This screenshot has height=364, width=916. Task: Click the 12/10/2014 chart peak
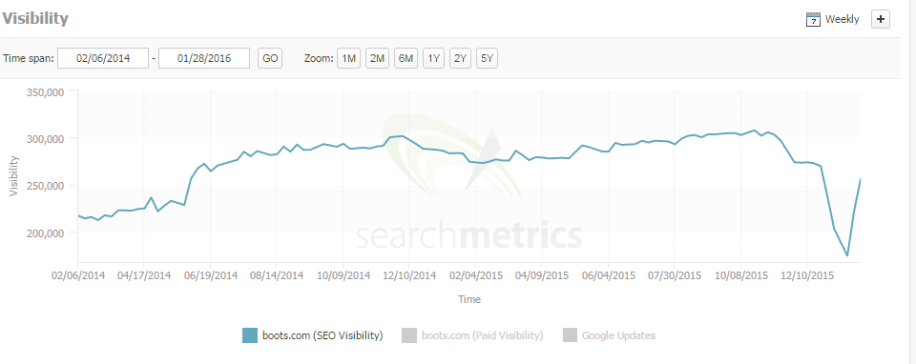pos(403,136)
